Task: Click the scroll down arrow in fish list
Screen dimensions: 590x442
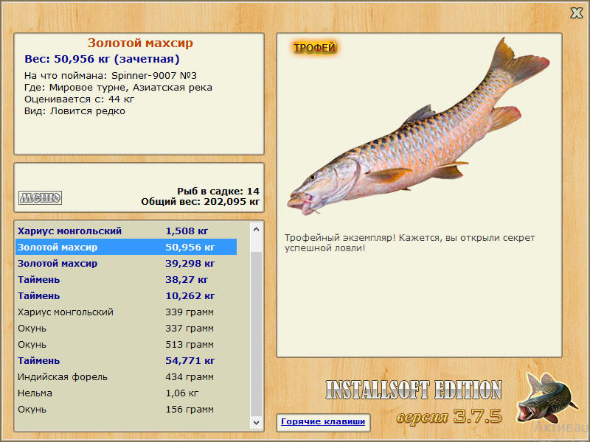Action: point(256,422)
